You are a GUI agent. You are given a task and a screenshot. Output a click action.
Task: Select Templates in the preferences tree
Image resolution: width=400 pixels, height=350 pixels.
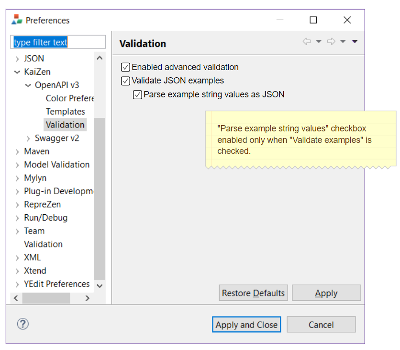(x=66, y=111)
